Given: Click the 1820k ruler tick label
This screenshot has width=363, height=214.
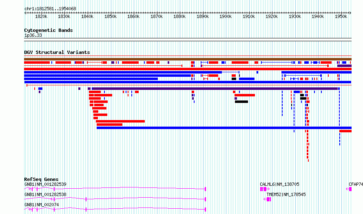Looking at the screenshot, I should point(41,17).
